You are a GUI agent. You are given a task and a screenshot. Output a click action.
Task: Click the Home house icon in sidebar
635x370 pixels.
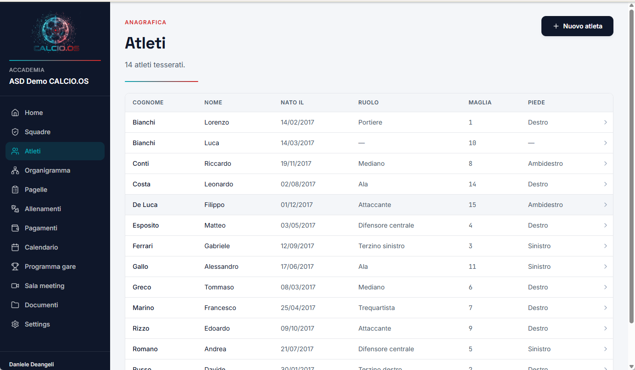[15, 113]
